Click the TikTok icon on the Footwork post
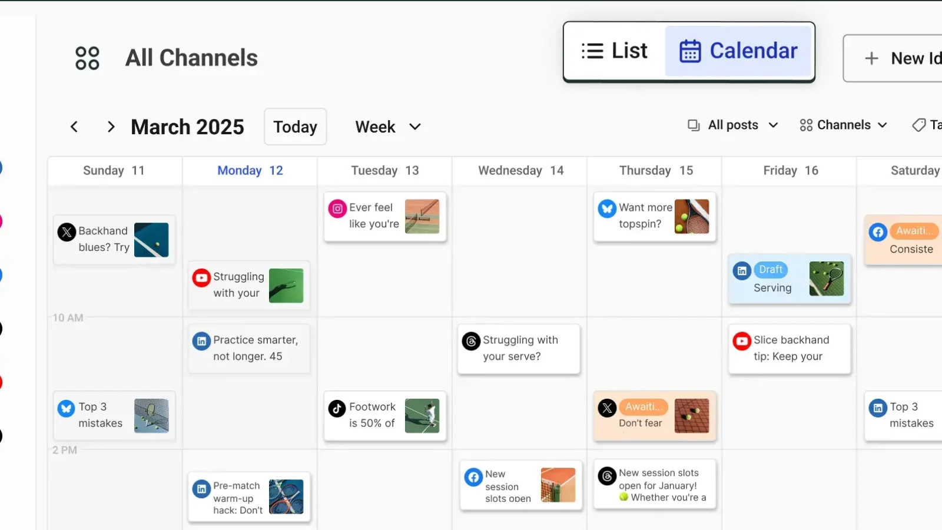The image size is (942, 530). [x=337, y=408]
